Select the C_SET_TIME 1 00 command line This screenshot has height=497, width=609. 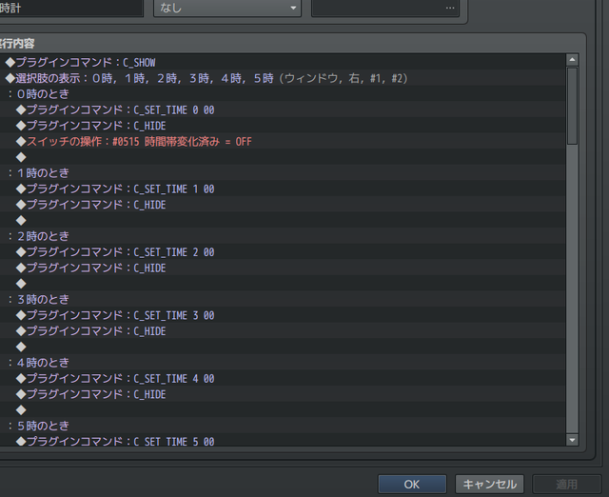pos(283,189)
